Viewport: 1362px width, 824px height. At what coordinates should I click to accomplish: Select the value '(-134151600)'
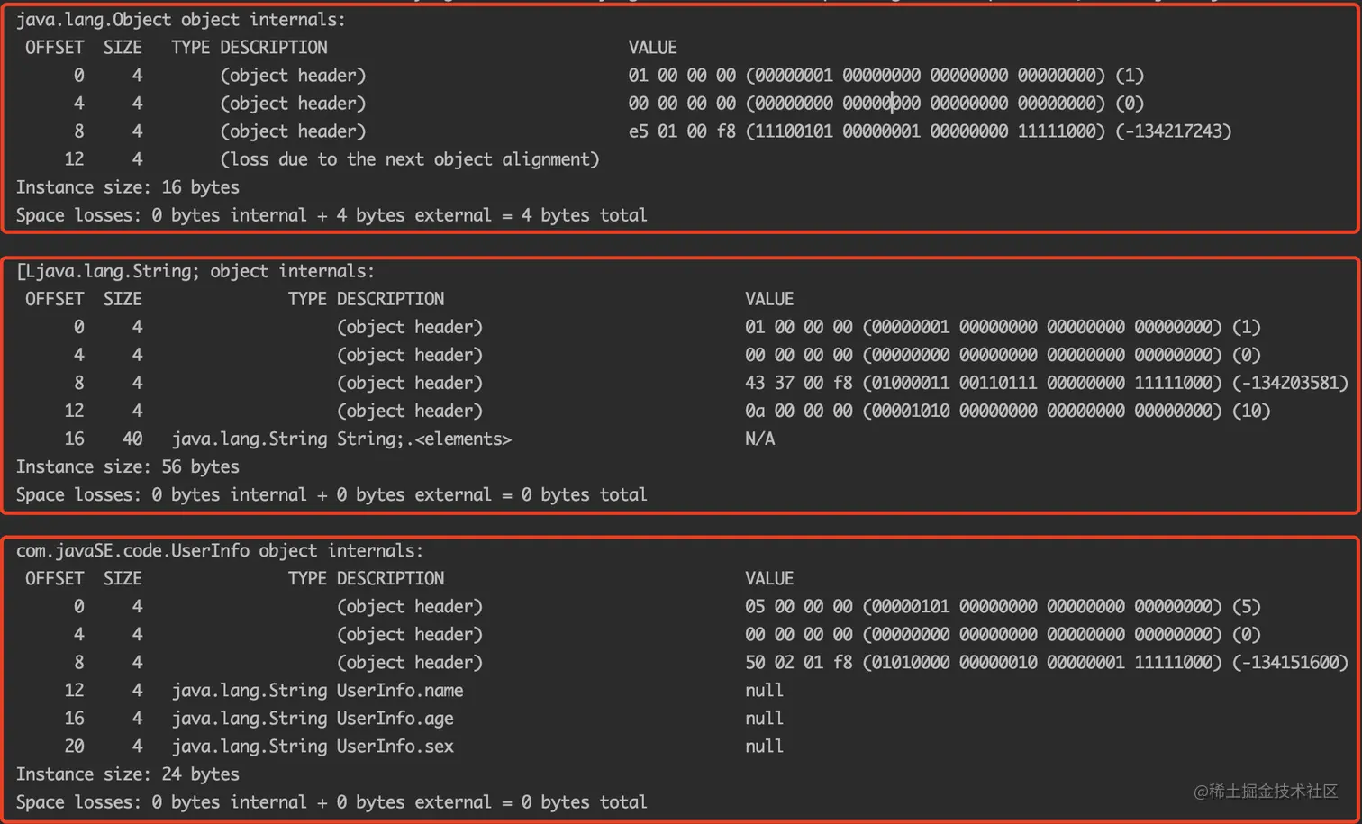click(1290, 662)
